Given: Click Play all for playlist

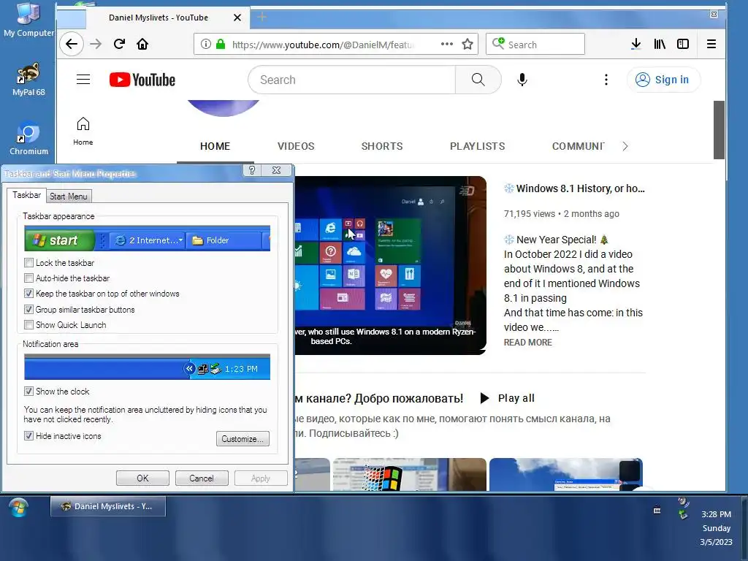Looking at the screenshot, I should 507,398.
